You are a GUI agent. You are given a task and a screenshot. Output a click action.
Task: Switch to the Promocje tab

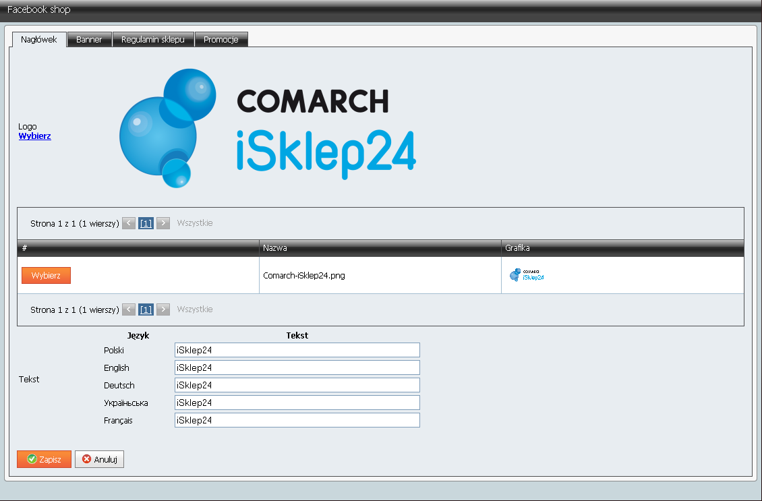click(x=221, y=39)
